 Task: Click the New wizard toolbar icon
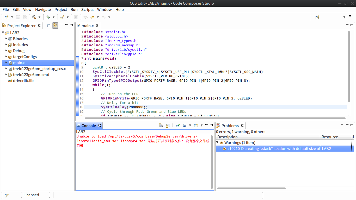(x=7, y=17)
